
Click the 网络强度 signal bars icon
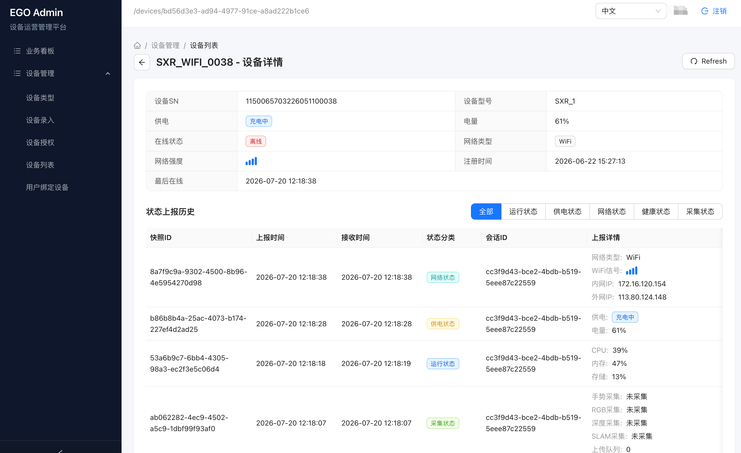tap(251, 161)
